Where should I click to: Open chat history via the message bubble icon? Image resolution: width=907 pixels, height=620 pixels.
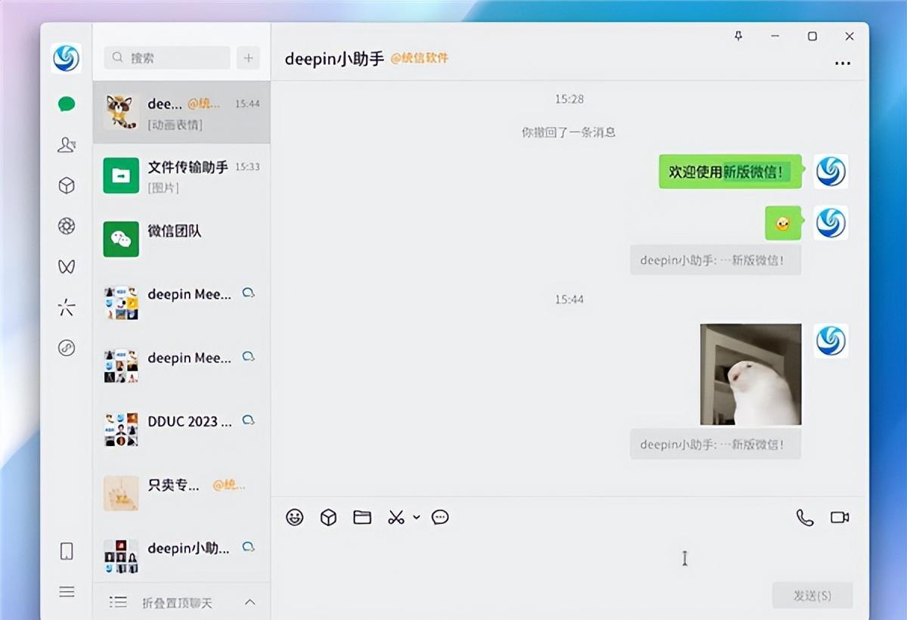tap(440, 517)
